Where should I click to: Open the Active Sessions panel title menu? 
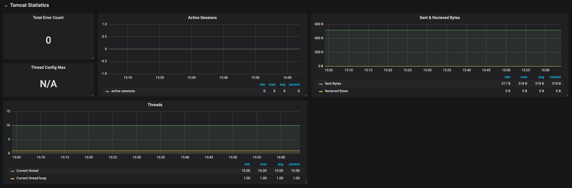202,18
